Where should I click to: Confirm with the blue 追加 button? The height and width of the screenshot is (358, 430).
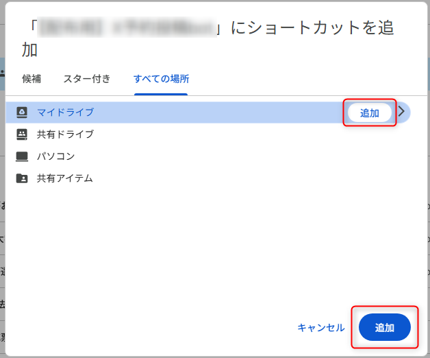385,328
